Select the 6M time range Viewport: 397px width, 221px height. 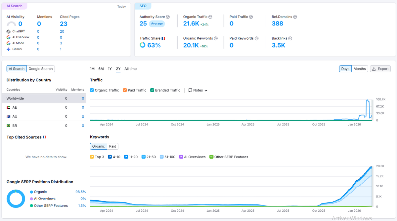click(x=101, y=69)
